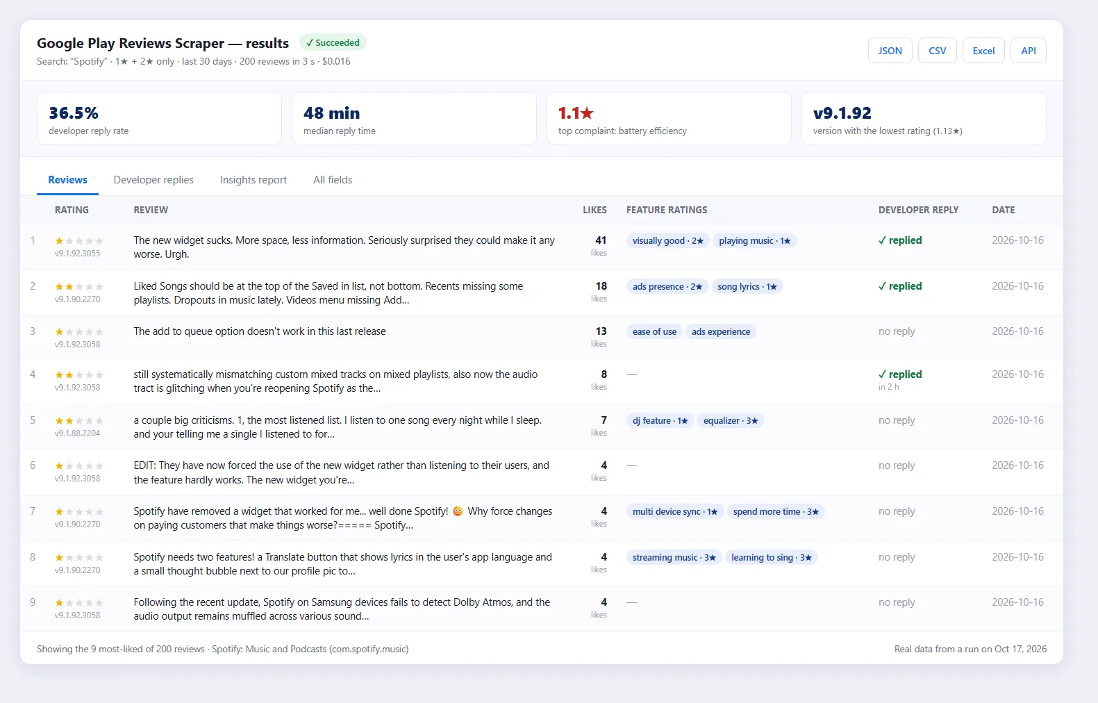The image size is (1098, 703).
Task: Click version v9.1.88.2204 under rating
Action: [77, 433]
